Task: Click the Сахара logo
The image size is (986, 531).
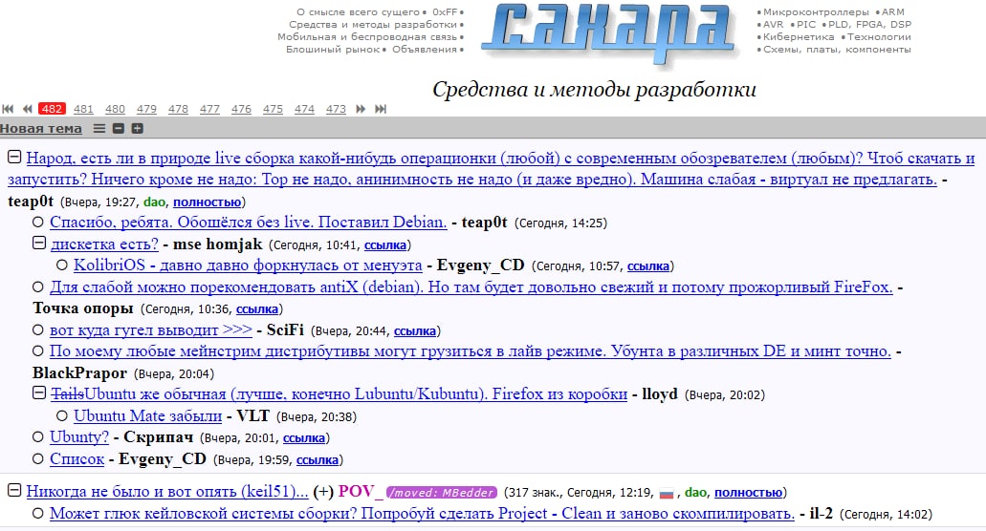Action: point(608,32)
